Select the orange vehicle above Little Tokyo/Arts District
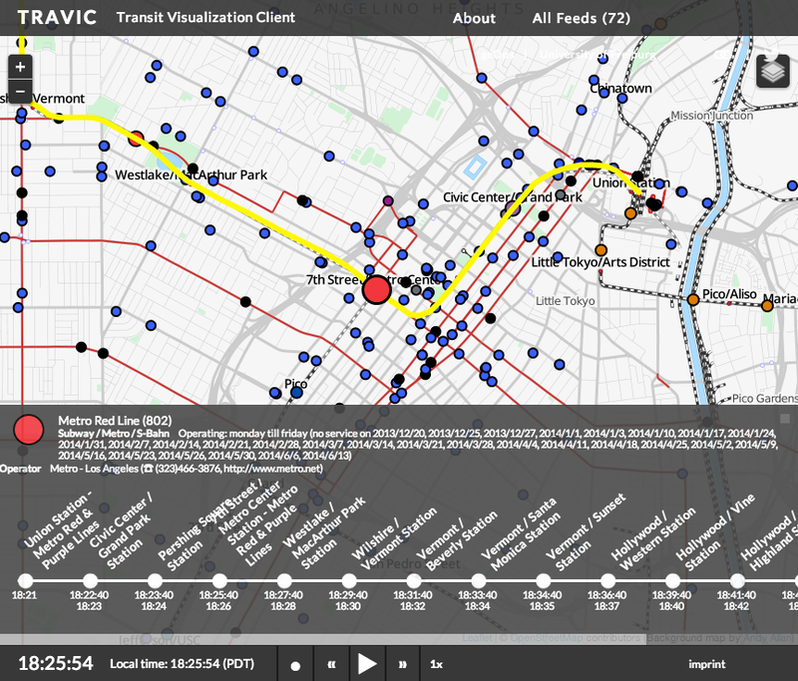The image size is (798, 681). pos(601,250)
